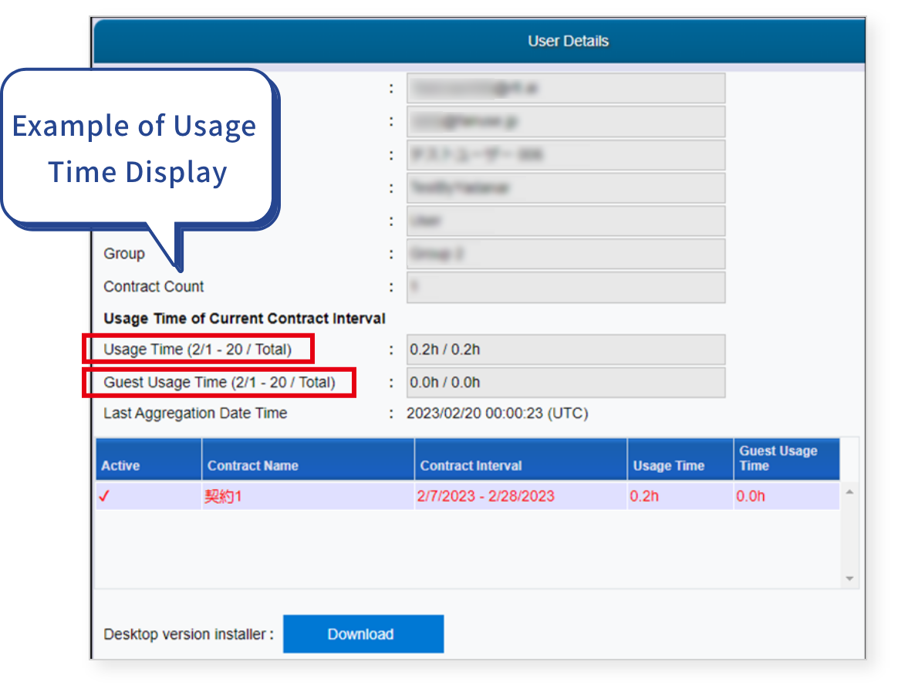Click the Download installer button

click(x=363, y=633)
